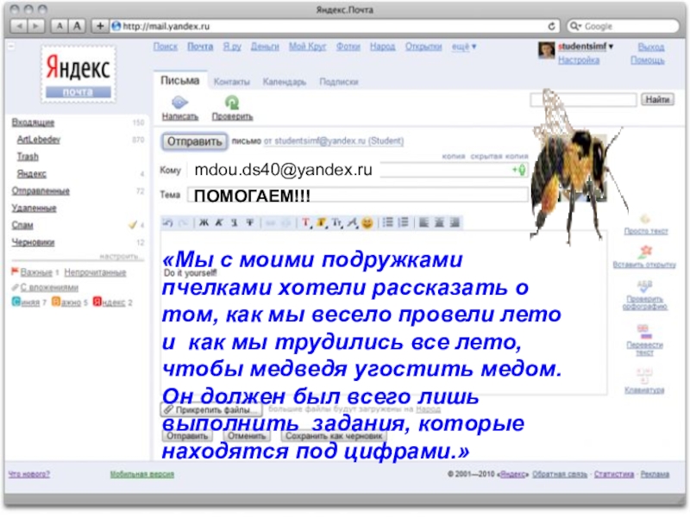The height and width of the screenshot is (517, 690).
Task: Click the Написать compose pencil icon
Action: tap(179, 103)
